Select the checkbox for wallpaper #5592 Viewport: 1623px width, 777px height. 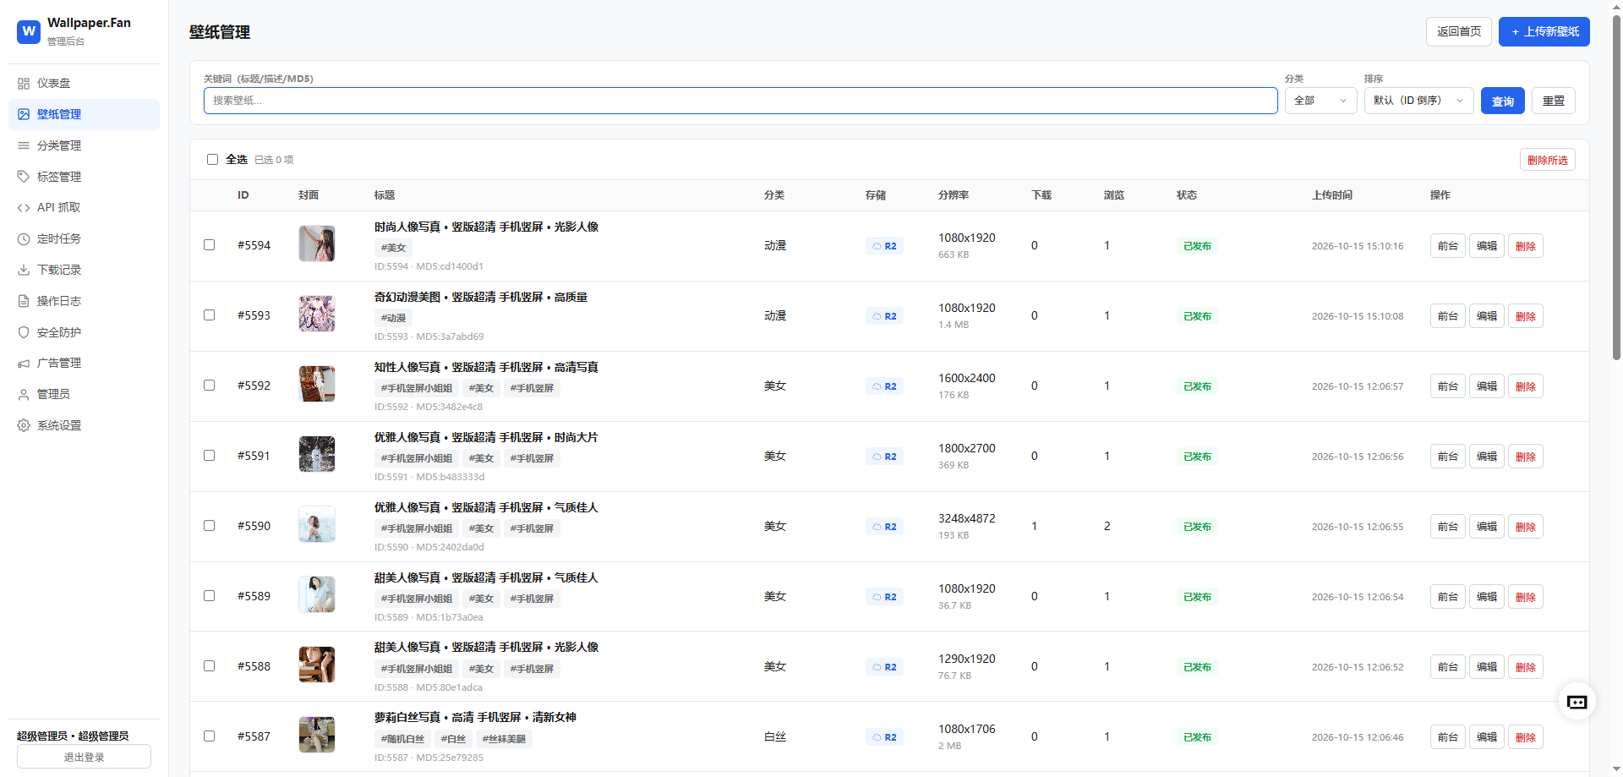coord(209,386)
